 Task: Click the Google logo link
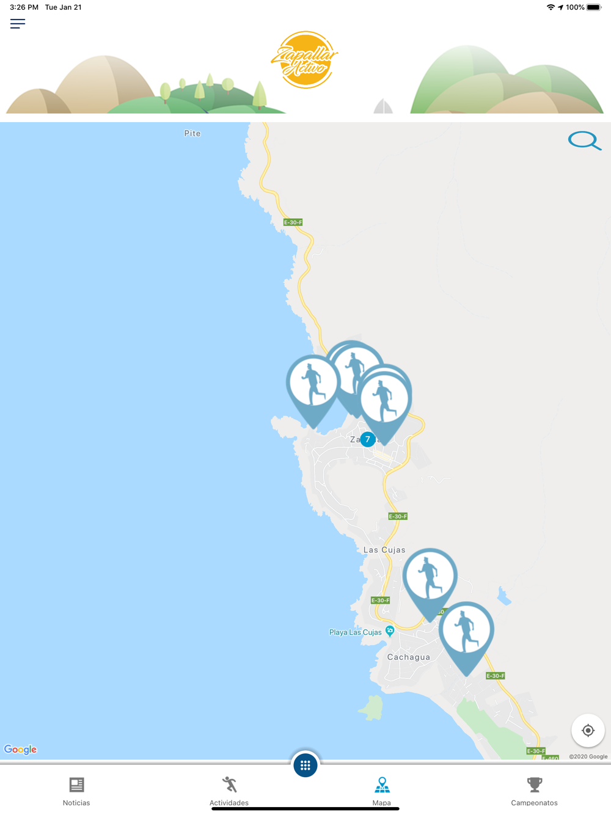pyautogui.click(x=21, y=750)
